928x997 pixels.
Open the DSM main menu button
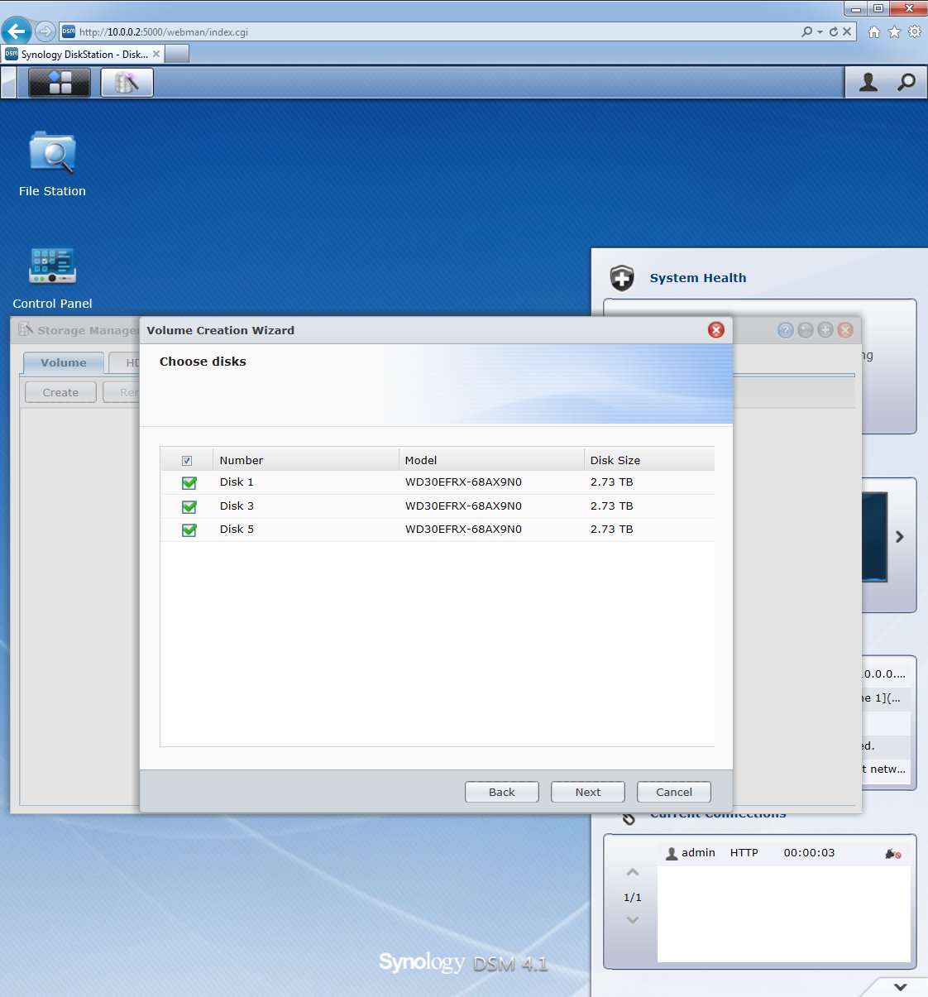60,83
